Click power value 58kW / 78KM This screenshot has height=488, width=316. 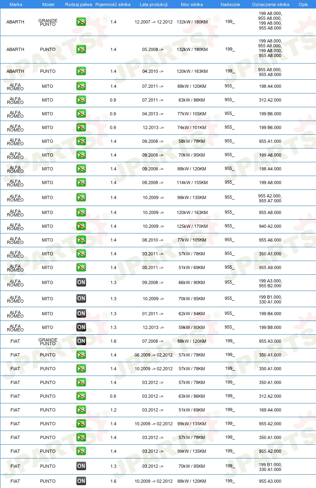pyautogui.click(x=192, y=141)
